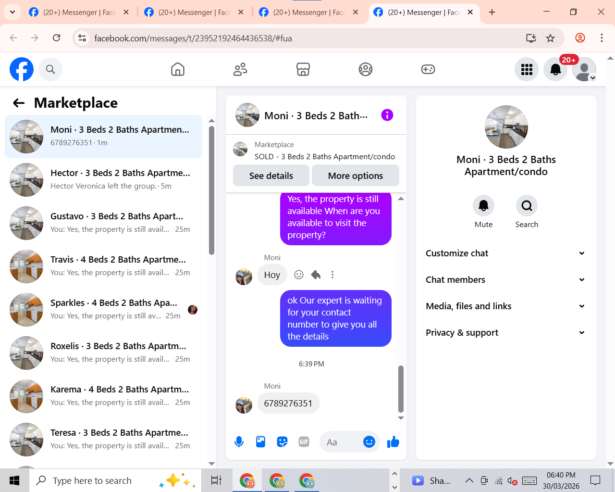This screenshot has width=615, height=492.
Task: Open site information icon in address bar
Action: 82,38
